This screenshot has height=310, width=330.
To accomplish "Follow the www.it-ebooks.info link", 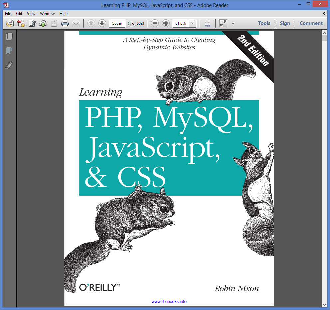I will click(x=169, y=301).
